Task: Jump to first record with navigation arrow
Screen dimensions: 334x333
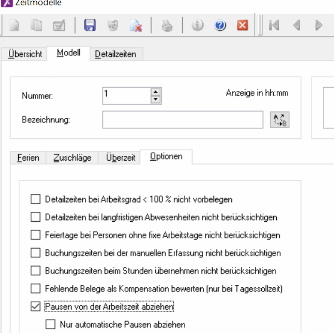Action: pyautogui.click(x=274, y=26)
